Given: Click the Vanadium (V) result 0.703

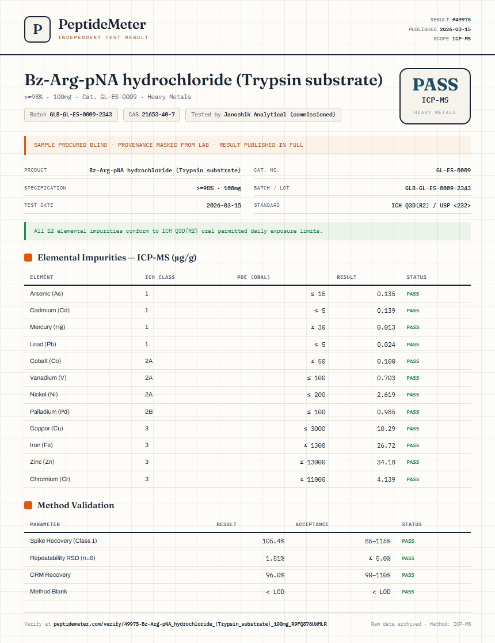Looking at the screenshot, I should tap(386, 378).
